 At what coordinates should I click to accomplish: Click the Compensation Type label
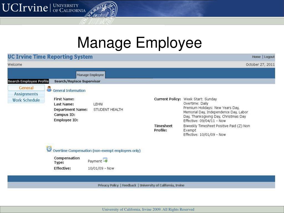tap(67, 160)
